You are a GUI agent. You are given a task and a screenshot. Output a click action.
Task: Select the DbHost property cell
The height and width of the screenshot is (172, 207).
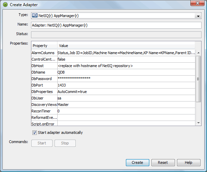pyautogui.click(x=44, y=66)
